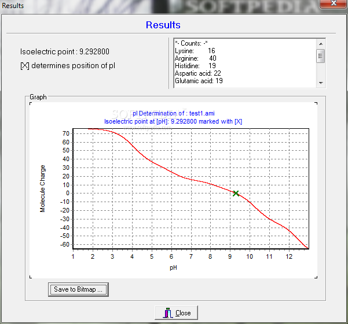The image size is (348, 324).
Task: Click the scroll down arrow in counts list
Action: (x=321, y=83)
